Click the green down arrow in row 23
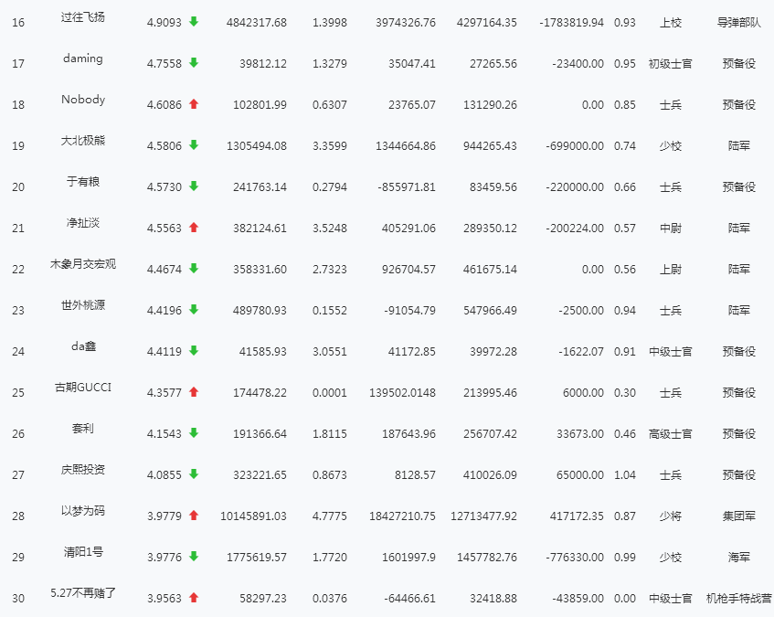This screenshot has height=617, width=774. coord(194,310)
